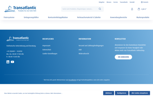
Task: Open the Transatlantic top link
Action: pos(124,2)
